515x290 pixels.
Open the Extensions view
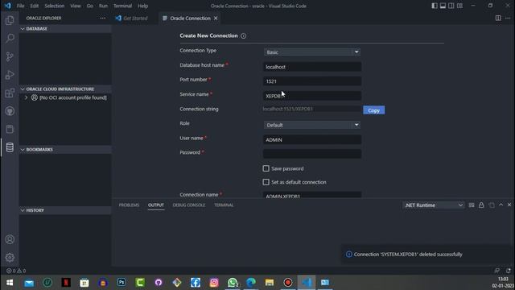(10, 93)
